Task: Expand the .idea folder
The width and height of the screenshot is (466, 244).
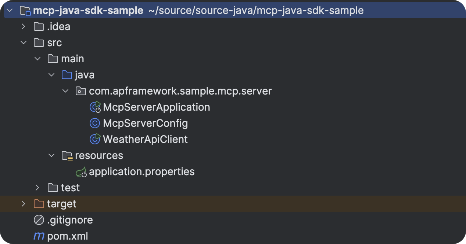Action: coord(24,27)
